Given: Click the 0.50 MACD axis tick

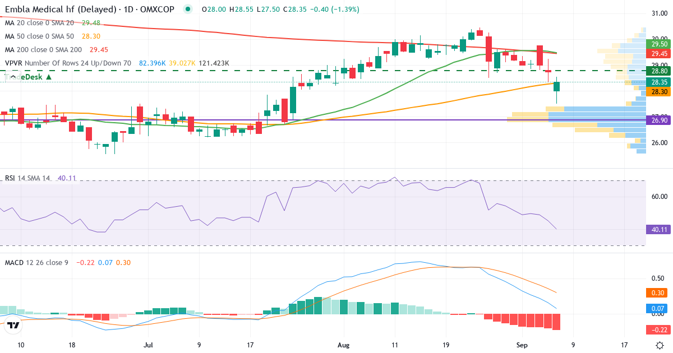Looking at the screenshot, I should (x=658, y=278).
